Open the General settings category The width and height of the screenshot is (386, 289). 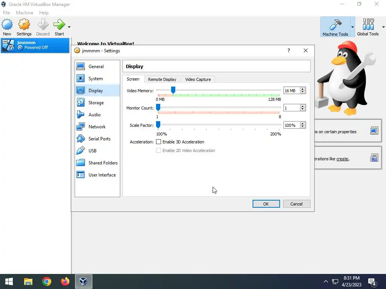click(x=98, y=66)
